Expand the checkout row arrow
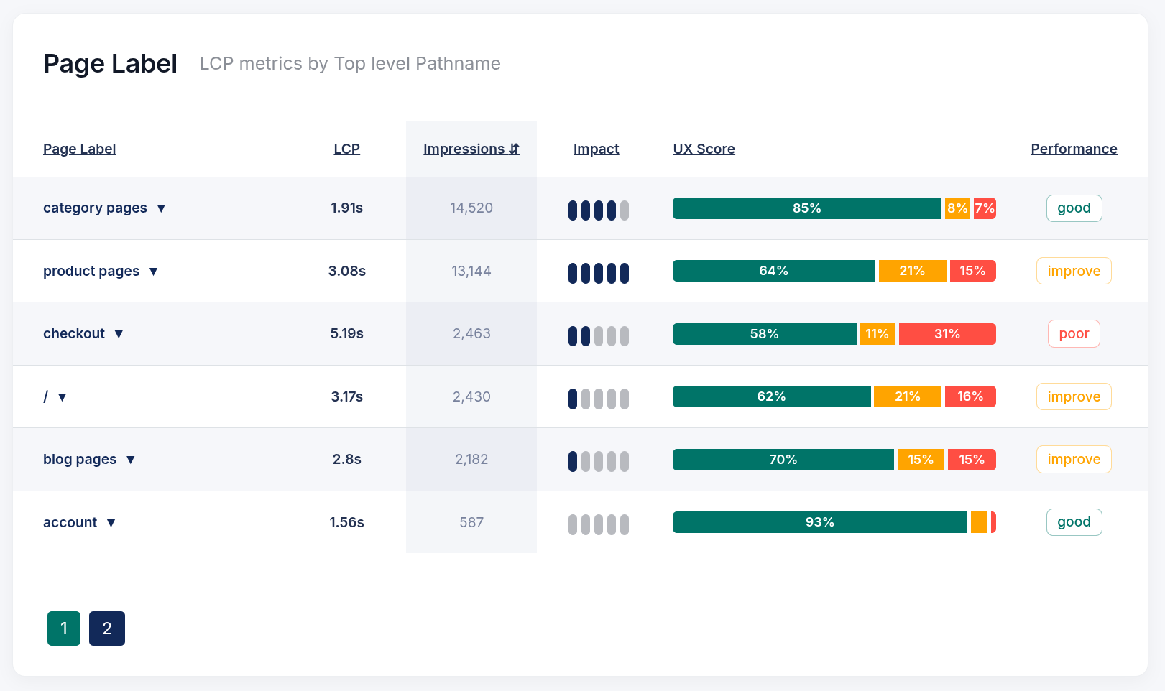This screenshot has width=1165, height=691. tap(119, 334)
